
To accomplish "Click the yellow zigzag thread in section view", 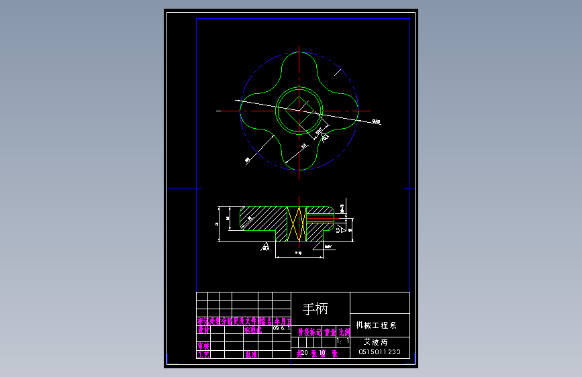I will 297,224.
